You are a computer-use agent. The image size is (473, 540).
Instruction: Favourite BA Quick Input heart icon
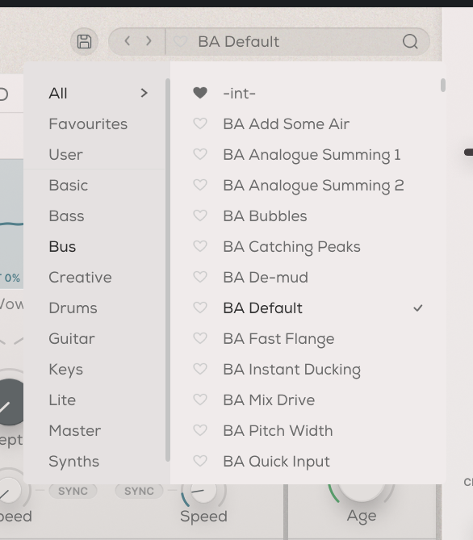(200, 461)
